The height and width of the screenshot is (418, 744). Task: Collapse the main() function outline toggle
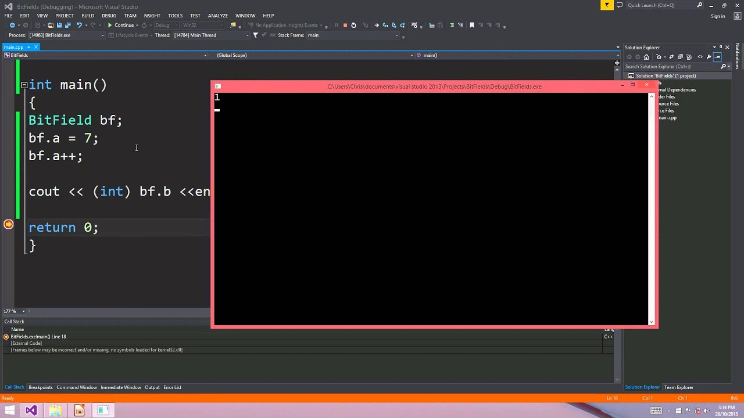click(x=24, y=85)
